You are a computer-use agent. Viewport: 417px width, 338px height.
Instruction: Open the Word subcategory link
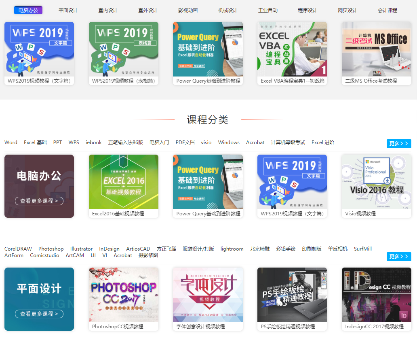pos(11,142)
